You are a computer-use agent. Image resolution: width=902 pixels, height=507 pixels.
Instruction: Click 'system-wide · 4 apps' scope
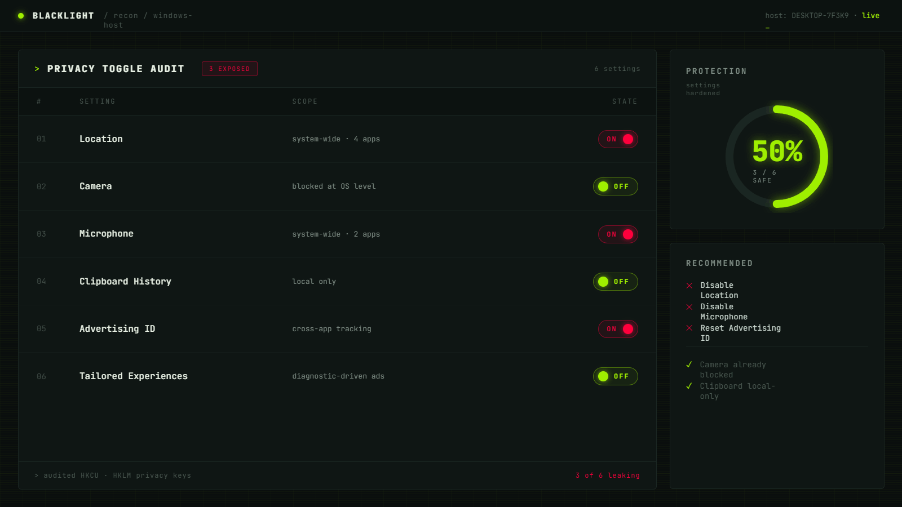[336, 139]
